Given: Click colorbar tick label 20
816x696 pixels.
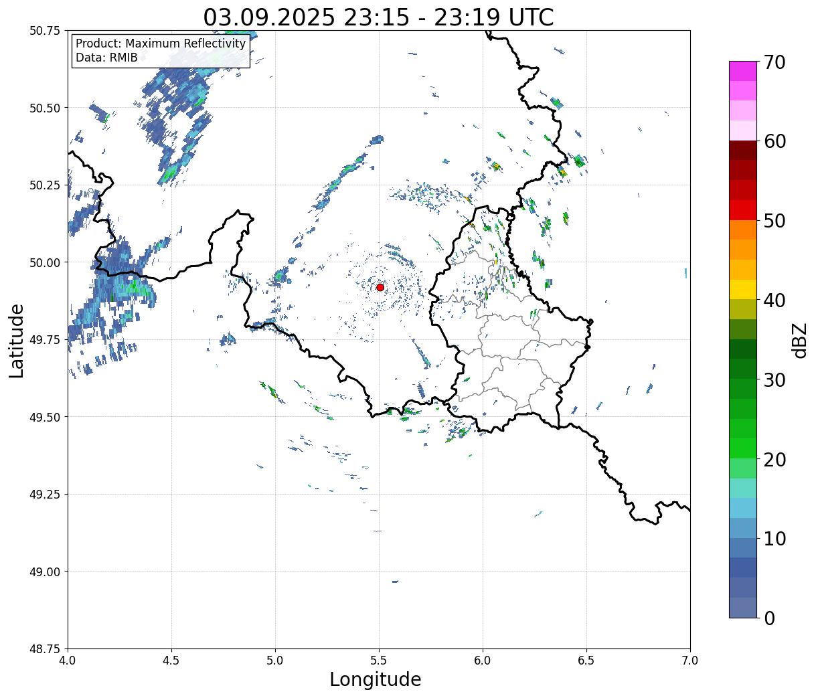Looking at the screenshot, I should (774, 459).
